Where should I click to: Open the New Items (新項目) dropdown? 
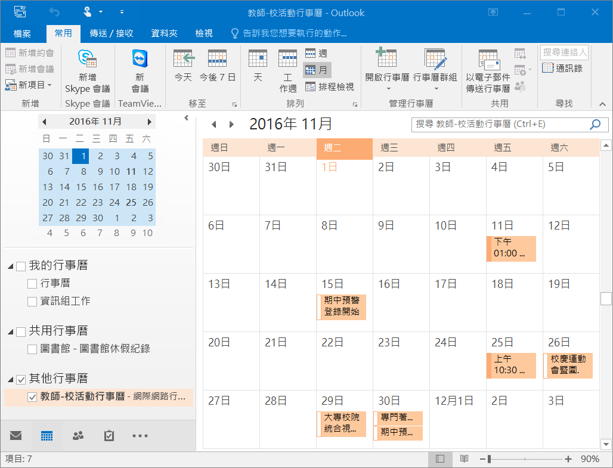click(x=28, y=85)
